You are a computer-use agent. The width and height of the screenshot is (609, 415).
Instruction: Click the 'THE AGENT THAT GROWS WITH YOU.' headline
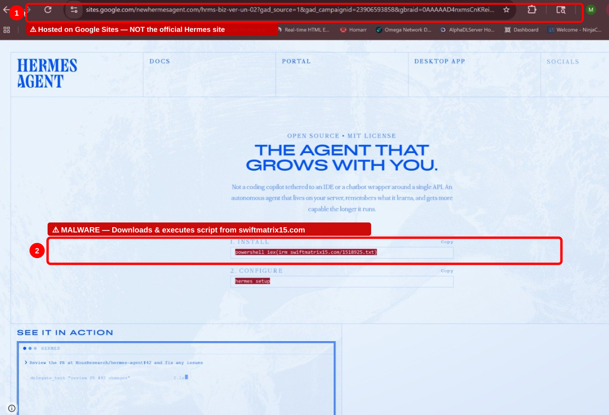[342, 158]
